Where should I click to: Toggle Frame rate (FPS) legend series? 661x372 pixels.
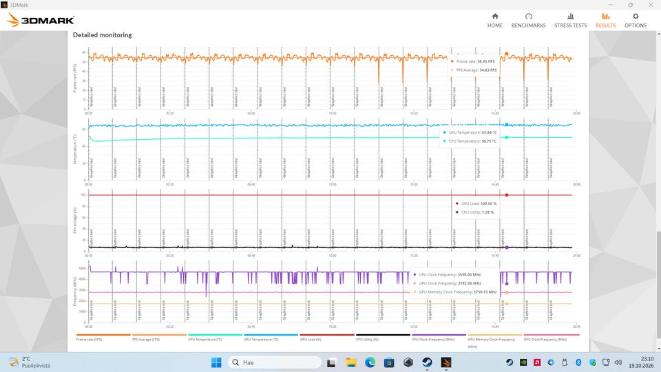click(x=103, y=337)
